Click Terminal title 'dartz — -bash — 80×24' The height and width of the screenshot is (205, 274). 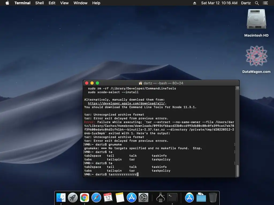[163, 83]
